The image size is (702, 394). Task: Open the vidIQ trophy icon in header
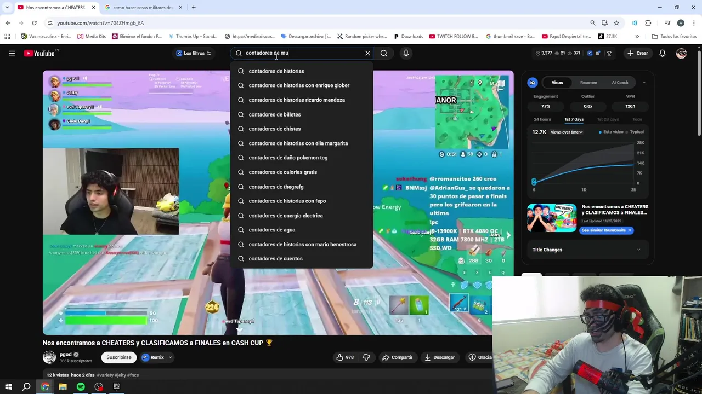[x=609, y=53]
